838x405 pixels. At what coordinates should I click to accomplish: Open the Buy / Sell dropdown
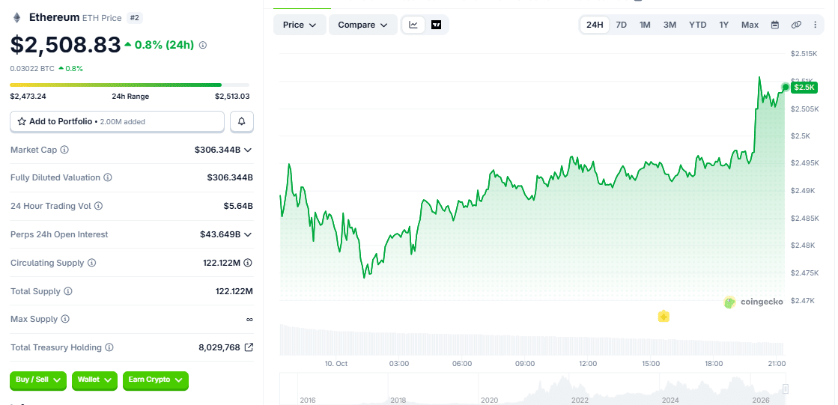[38, 380]
